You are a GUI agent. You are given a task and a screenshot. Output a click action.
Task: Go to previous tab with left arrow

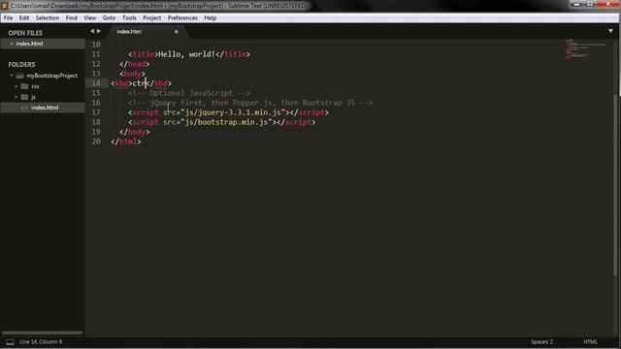tap(92, 31)
